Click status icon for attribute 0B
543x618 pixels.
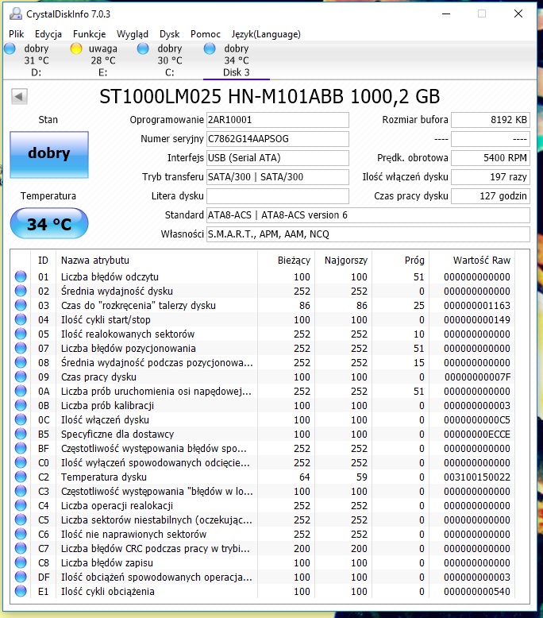(x=21, y=405)
